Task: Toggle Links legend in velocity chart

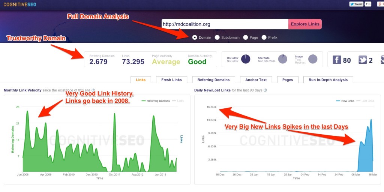Action: pyautogui.click(x=178, y=101)
